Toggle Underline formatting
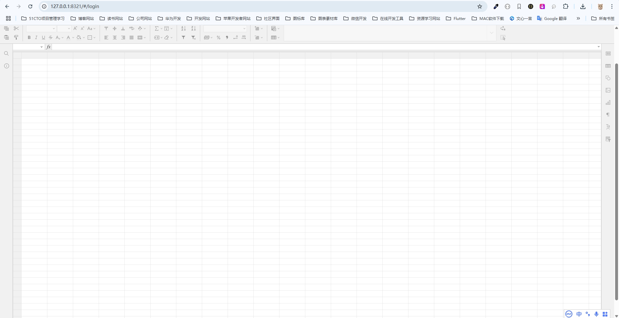 point(44,38)
